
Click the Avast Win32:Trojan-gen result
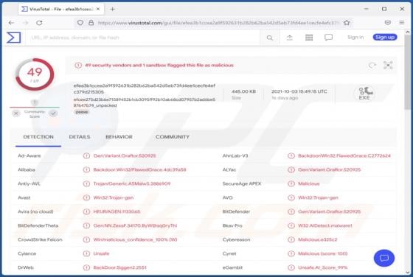click(x=114, y=197)
